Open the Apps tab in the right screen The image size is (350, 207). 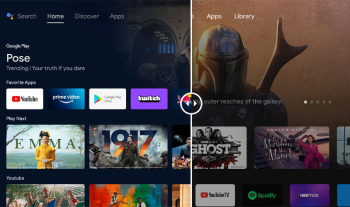tap(214, 16)
